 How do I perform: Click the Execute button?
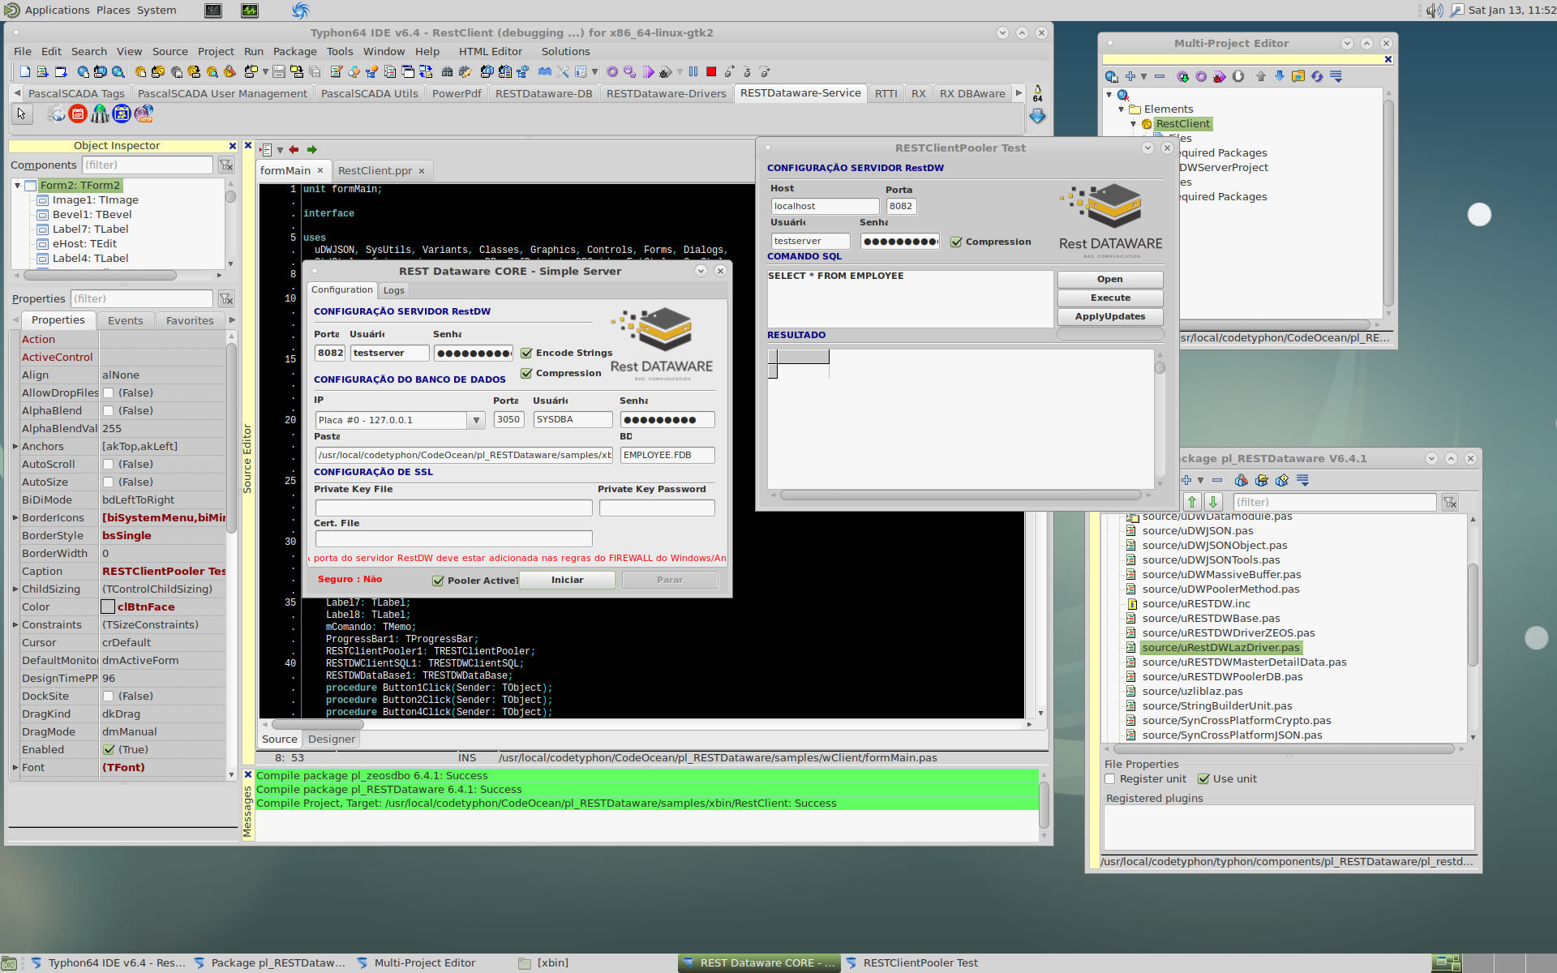pos(1109,298)
